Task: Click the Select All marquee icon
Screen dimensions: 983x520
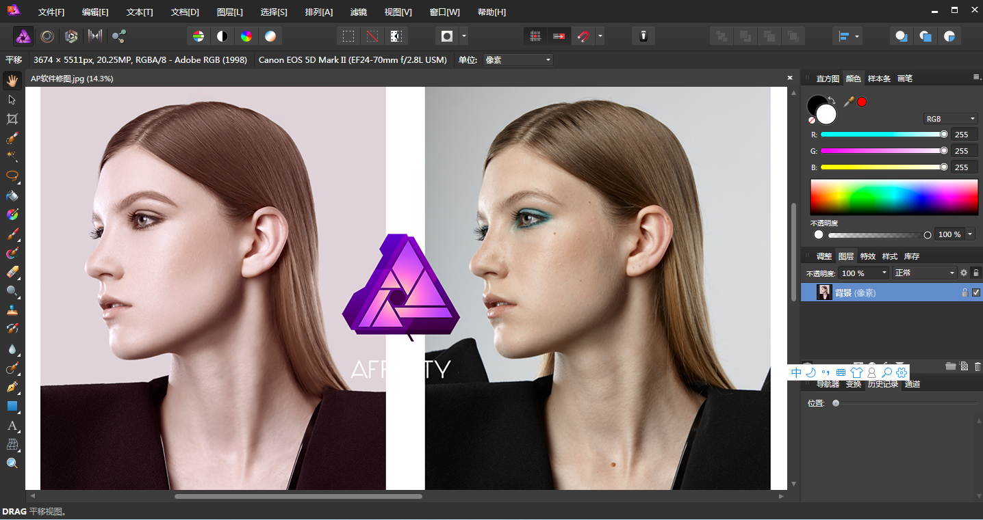Action: click(x=348, y=36)
